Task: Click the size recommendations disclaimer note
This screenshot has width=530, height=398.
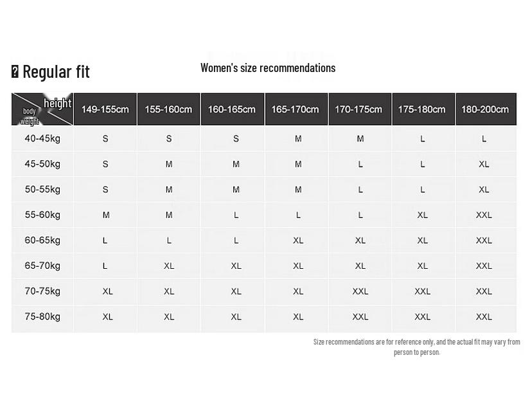Action: point(416,347)
